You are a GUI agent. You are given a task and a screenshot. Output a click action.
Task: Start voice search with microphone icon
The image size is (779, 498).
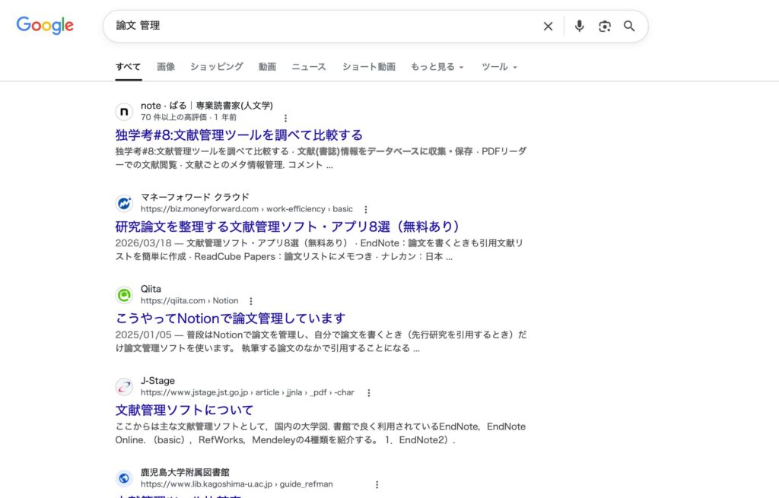pos(579,27)
